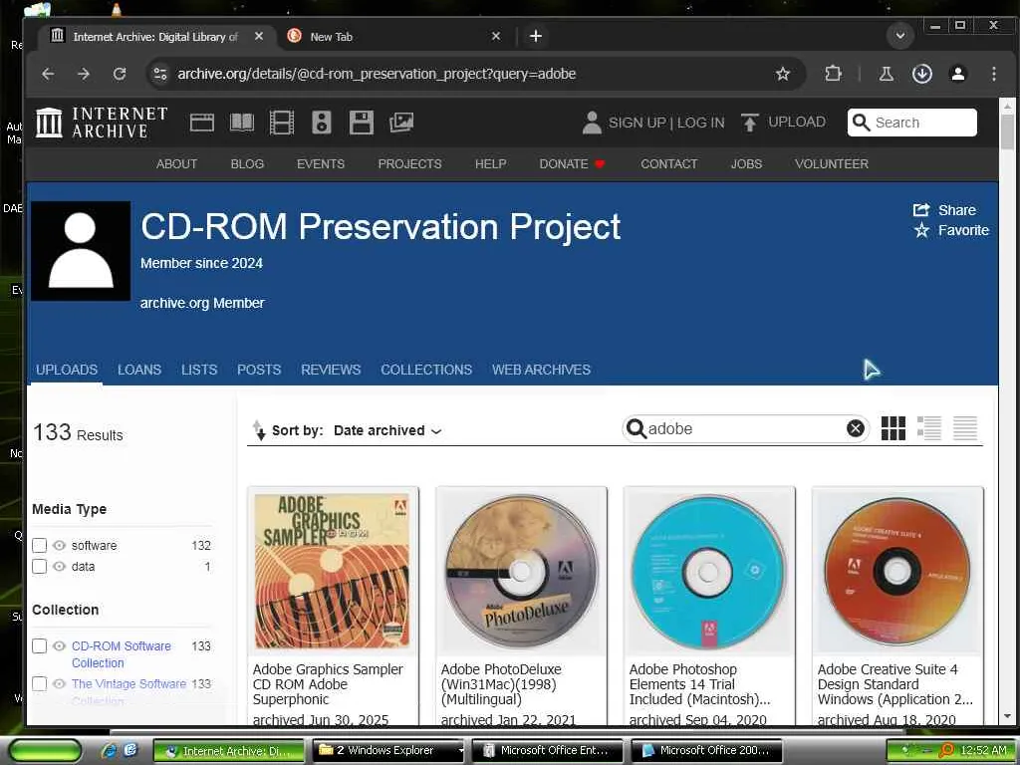The width and height of the screenshot is (1020, 765).
Task: Open Adobe PhotoDeluxe disc thumbnail
Action: 521,571
